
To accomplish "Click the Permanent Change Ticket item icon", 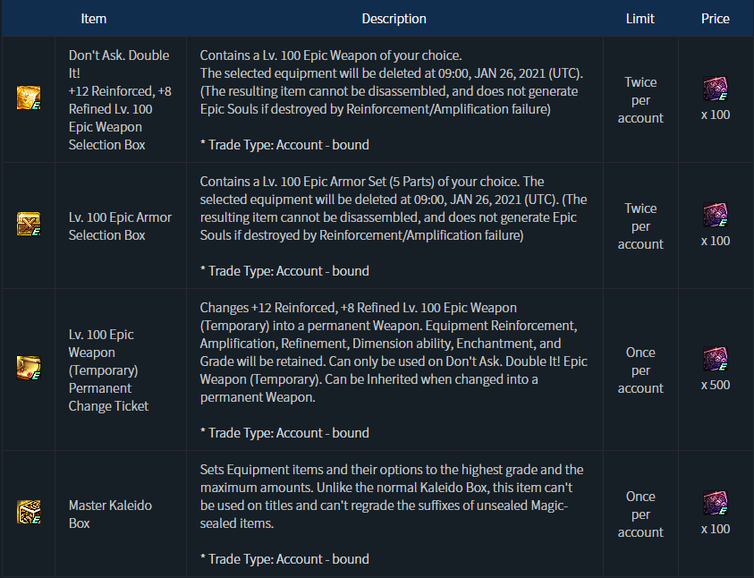I will pyautogui.click(x=28, y=369).
